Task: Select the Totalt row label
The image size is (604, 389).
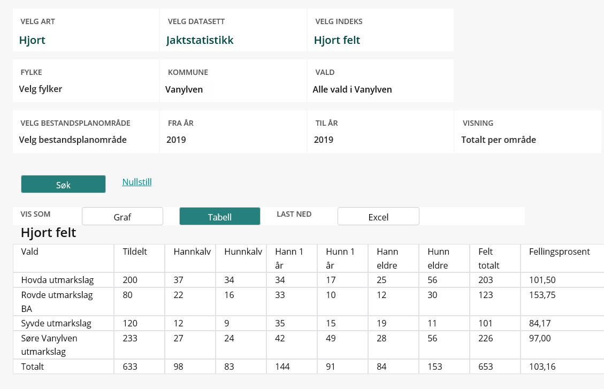Action: click(x=32, y=367)
